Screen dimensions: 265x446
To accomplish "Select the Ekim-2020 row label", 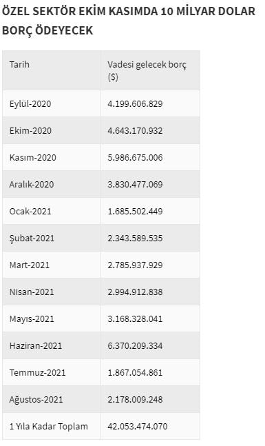I will [30, 131].
